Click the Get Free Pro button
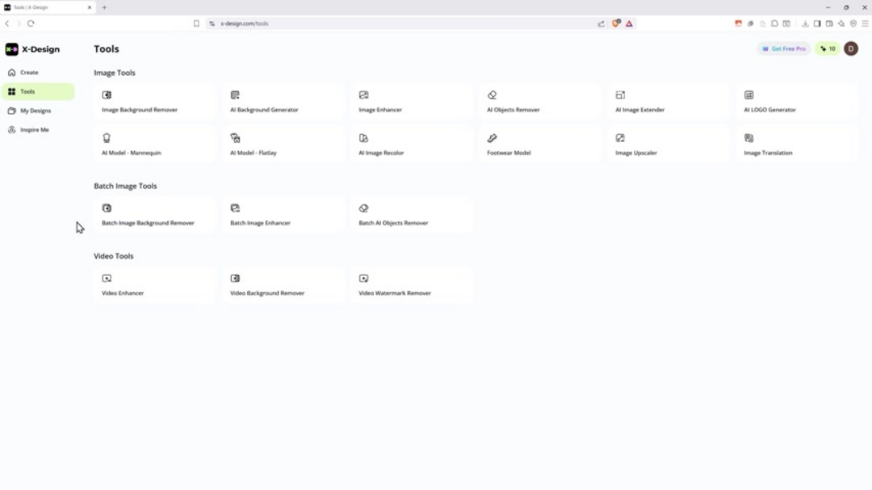This screenshot has width=872, height=490. (x=782, y=48)
